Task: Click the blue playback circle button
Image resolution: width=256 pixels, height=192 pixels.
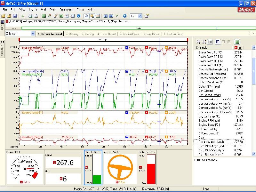Action: pos(124,16)
